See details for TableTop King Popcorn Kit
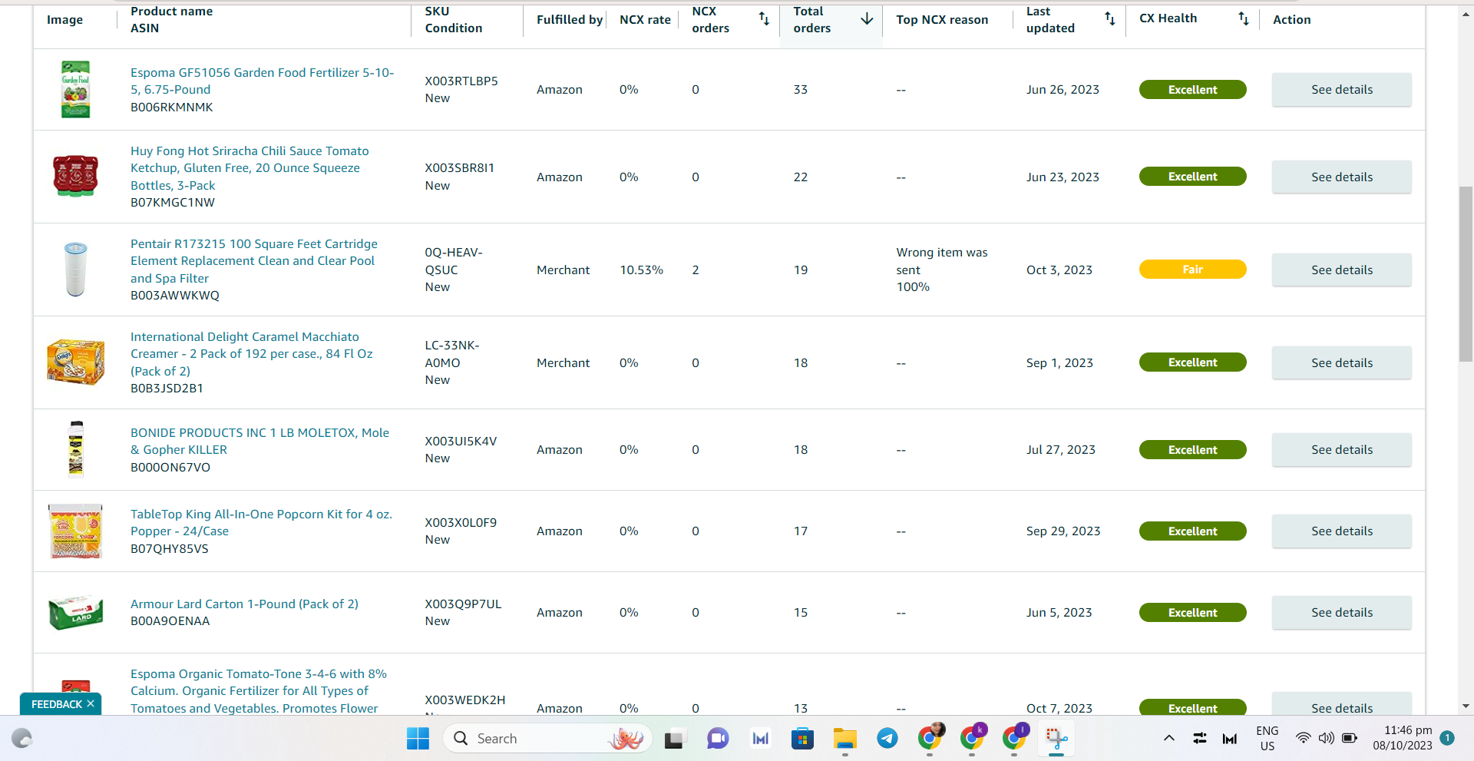 1341,531
